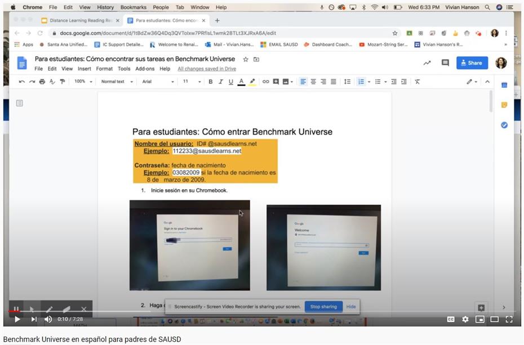Image resolution: width=524 pixels, height=345 pixels.
Task: Click the Redo icon in Docs toolbar
Action: [32, 82]
